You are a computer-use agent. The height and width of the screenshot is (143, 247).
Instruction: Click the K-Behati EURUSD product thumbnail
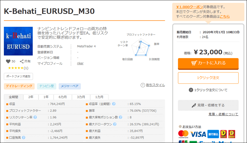click(x=18, y=41)
